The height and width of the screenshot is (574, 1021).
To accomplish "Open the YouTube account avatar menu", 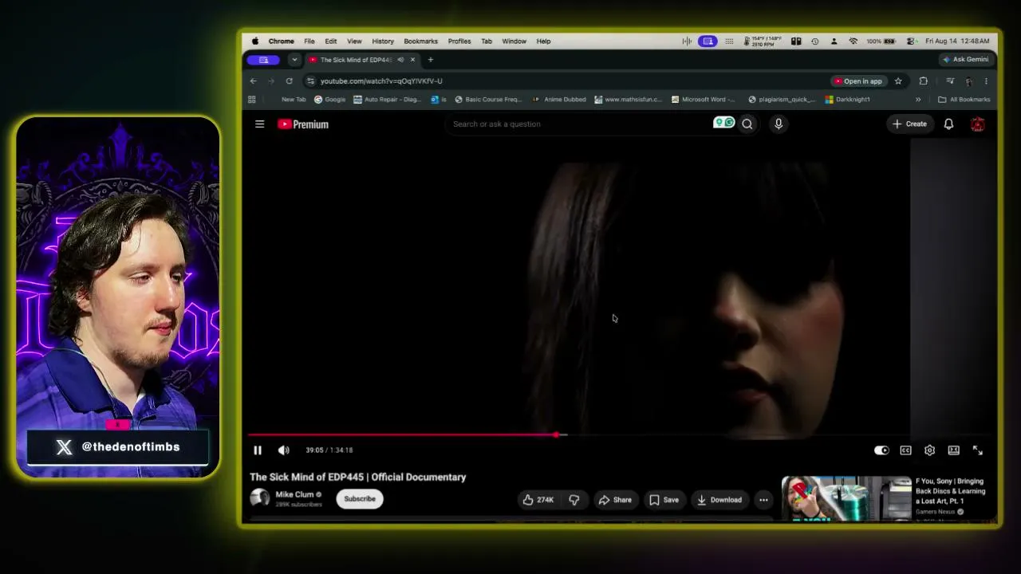I will pyautogui.click(x=977, y=124).
